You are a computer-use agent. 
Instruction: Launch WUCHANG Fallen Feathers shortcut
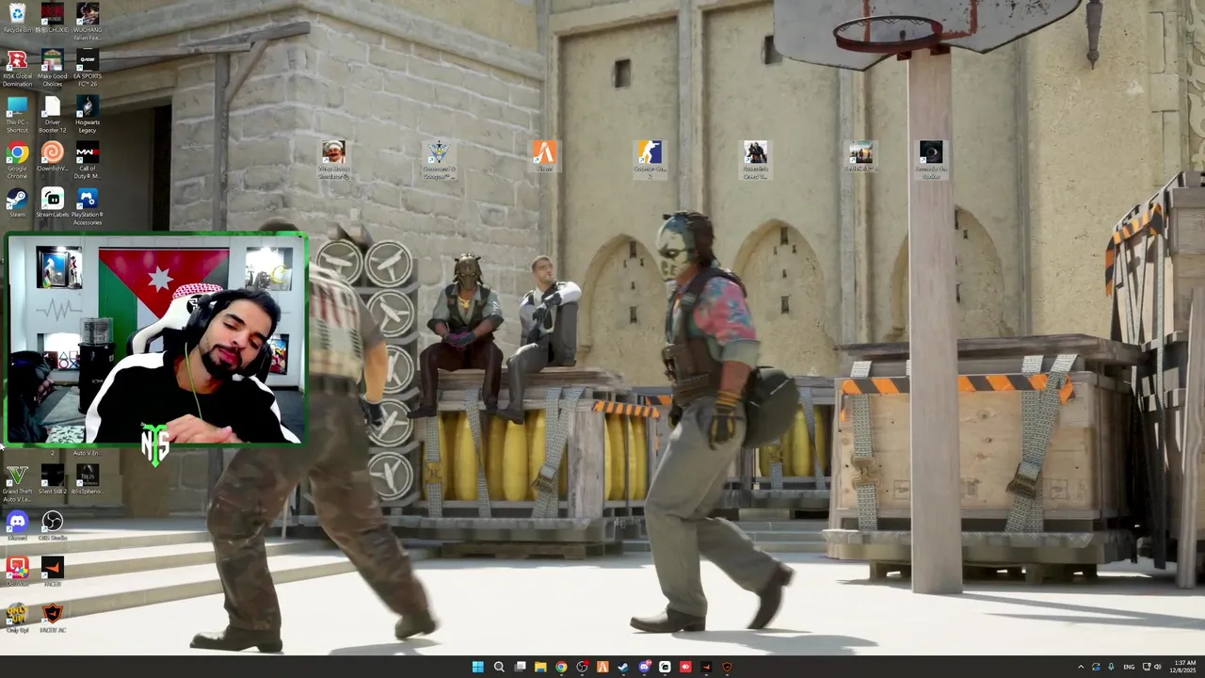[87, 21]
